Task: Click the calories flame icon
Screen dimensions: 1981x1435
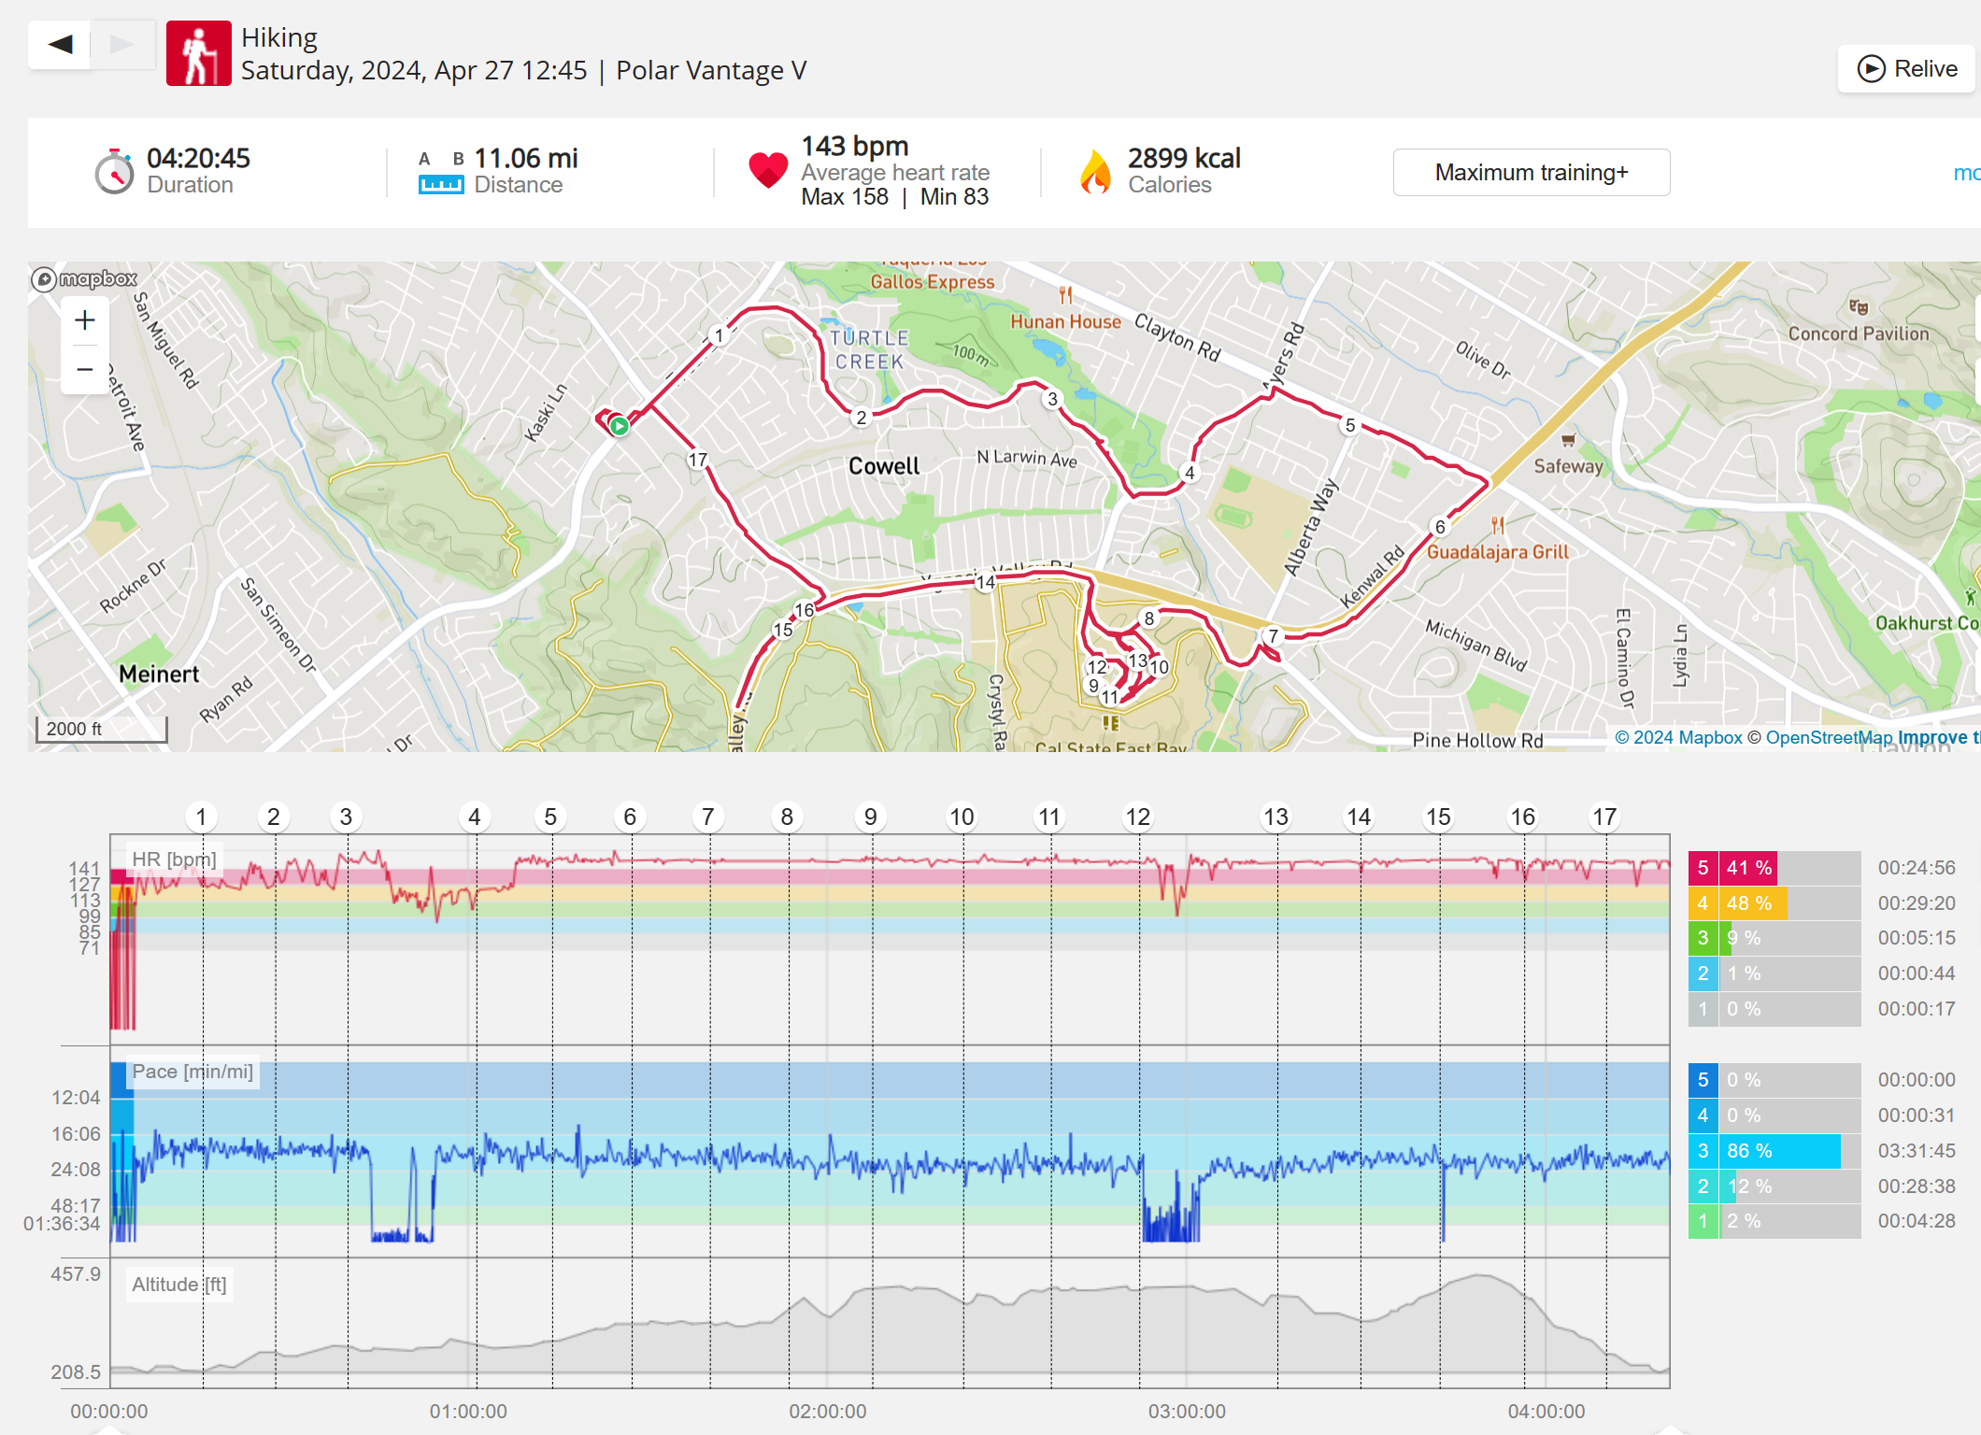Action: (x=1095, y=172)
